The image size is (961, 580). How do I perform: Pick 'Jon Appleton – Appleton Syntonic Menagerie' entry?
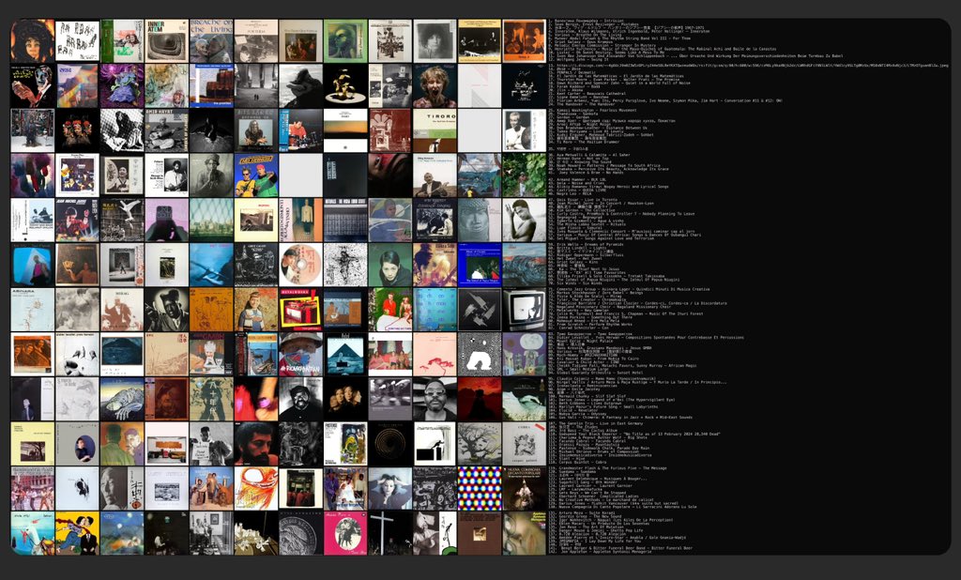click(600, 552)
